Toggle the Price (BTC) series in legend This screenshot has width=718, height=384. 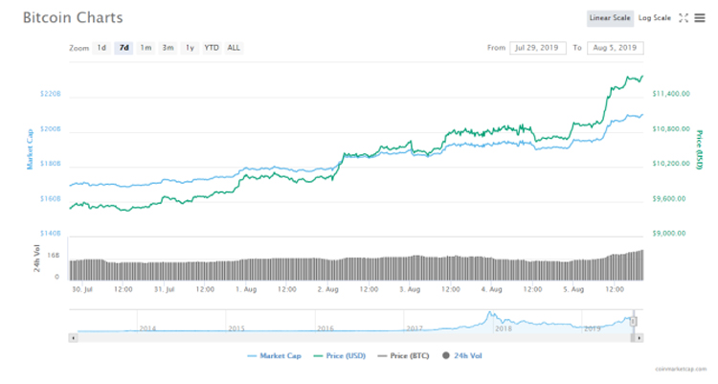[403, 355]
